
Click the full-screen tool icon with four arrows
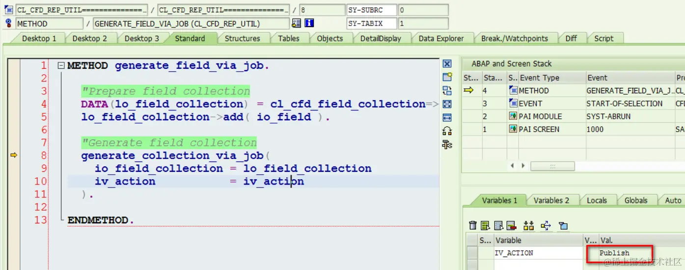coord(447,104)
